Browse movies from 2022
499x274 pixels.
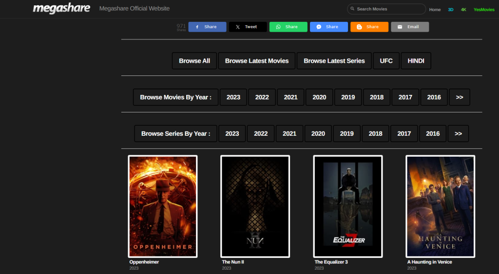pos(262,97)
